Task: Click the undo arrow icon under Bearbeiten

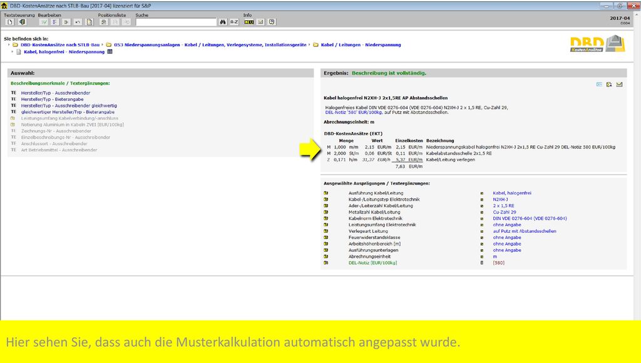Action: [x=78, y=22]
